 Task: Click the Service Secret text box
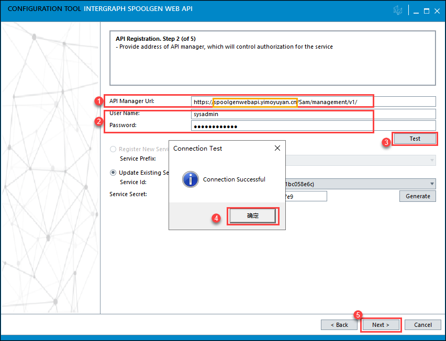309,196
